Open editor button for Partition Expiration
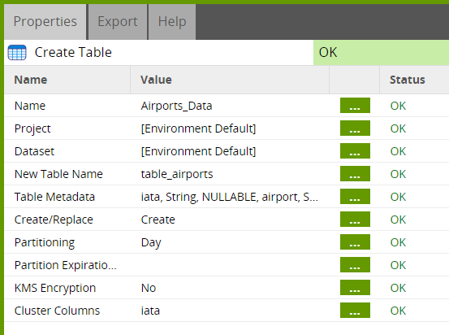Screen dimensions: 449x335 pyautogui.click(x=355, y=265)
